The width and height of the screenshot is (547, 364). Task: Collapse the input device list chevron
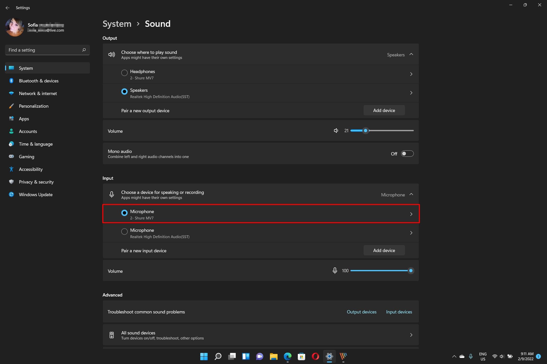pos(411,194)
